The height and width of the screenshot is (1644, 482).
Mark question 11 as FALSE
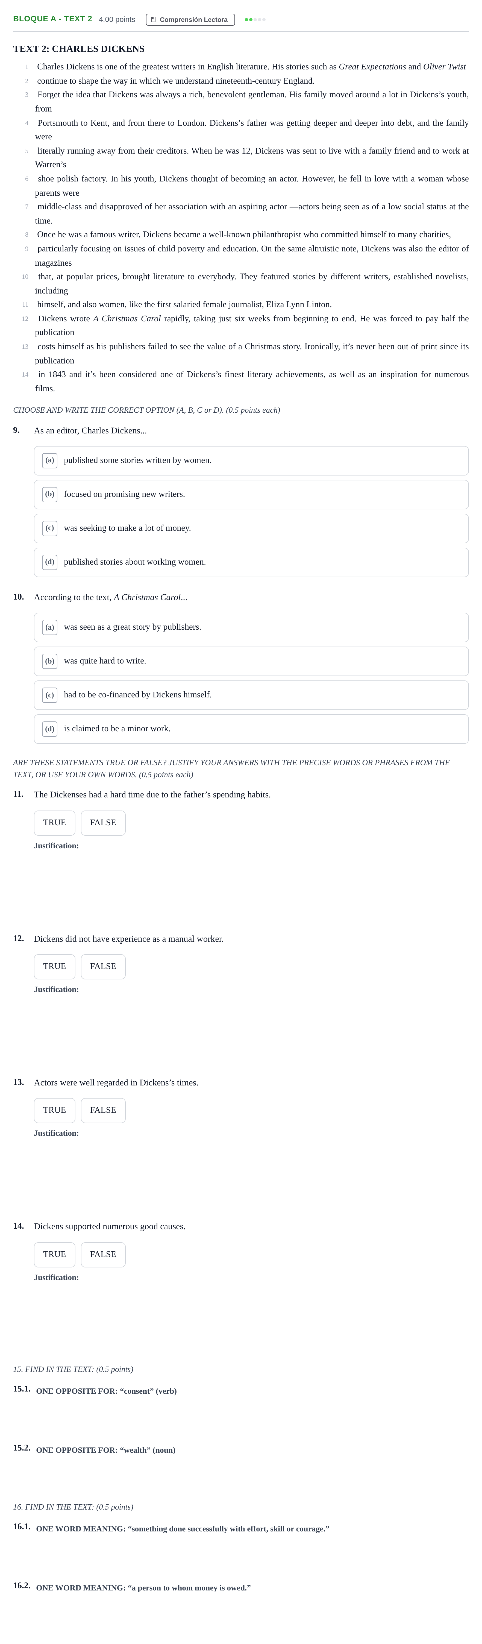pyautogui.click(x=103, y=823)
